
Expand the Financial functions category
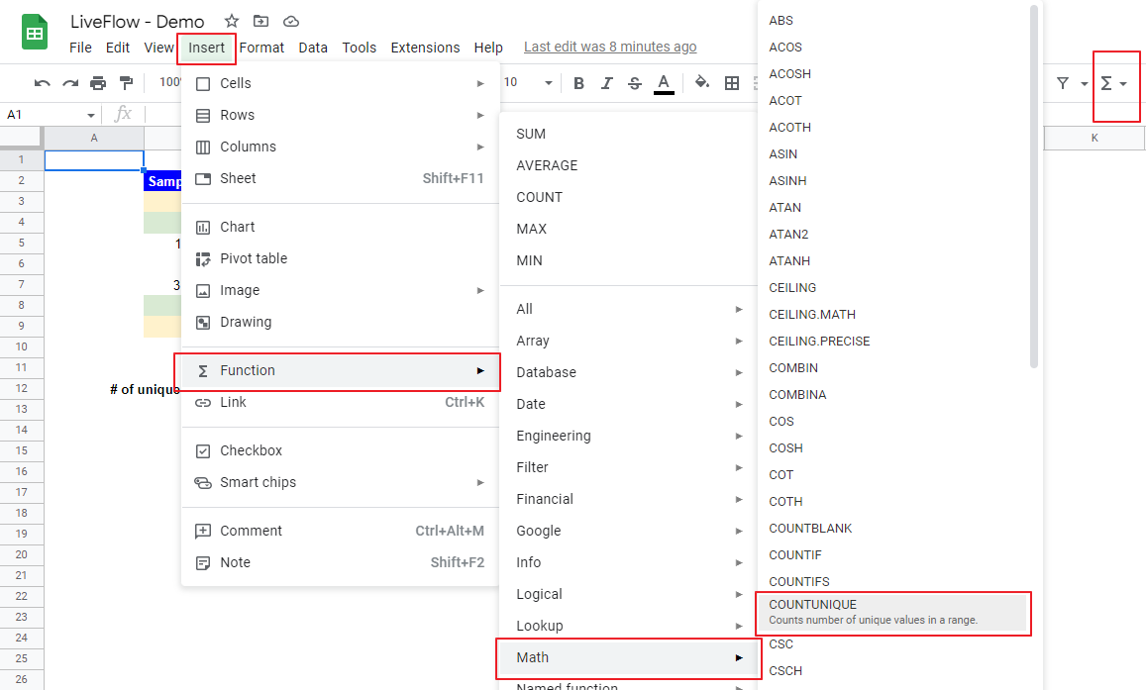tap(629, 499)
